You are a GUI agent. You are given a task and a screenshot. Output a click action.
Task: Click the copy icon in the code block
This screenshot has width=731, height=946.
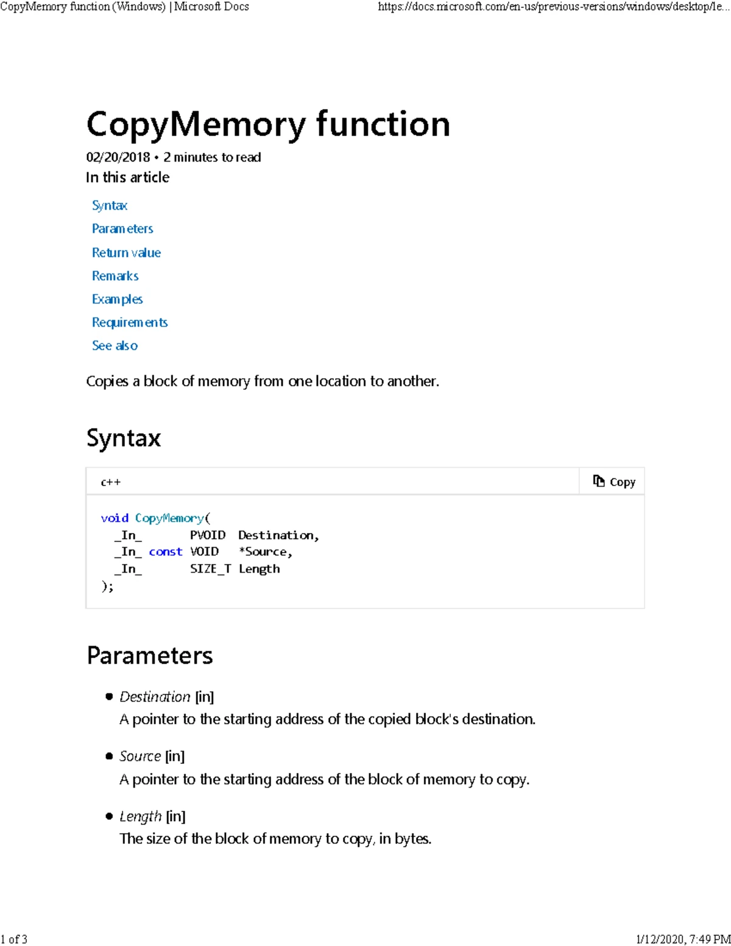coord(599,481)
